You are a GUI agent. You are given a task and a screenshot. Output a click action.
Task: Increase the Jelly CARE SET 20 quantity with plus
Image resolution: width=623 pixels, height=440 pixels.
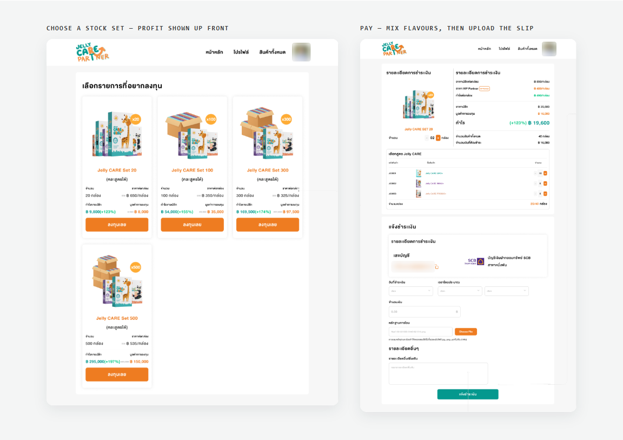pos(438,138)
